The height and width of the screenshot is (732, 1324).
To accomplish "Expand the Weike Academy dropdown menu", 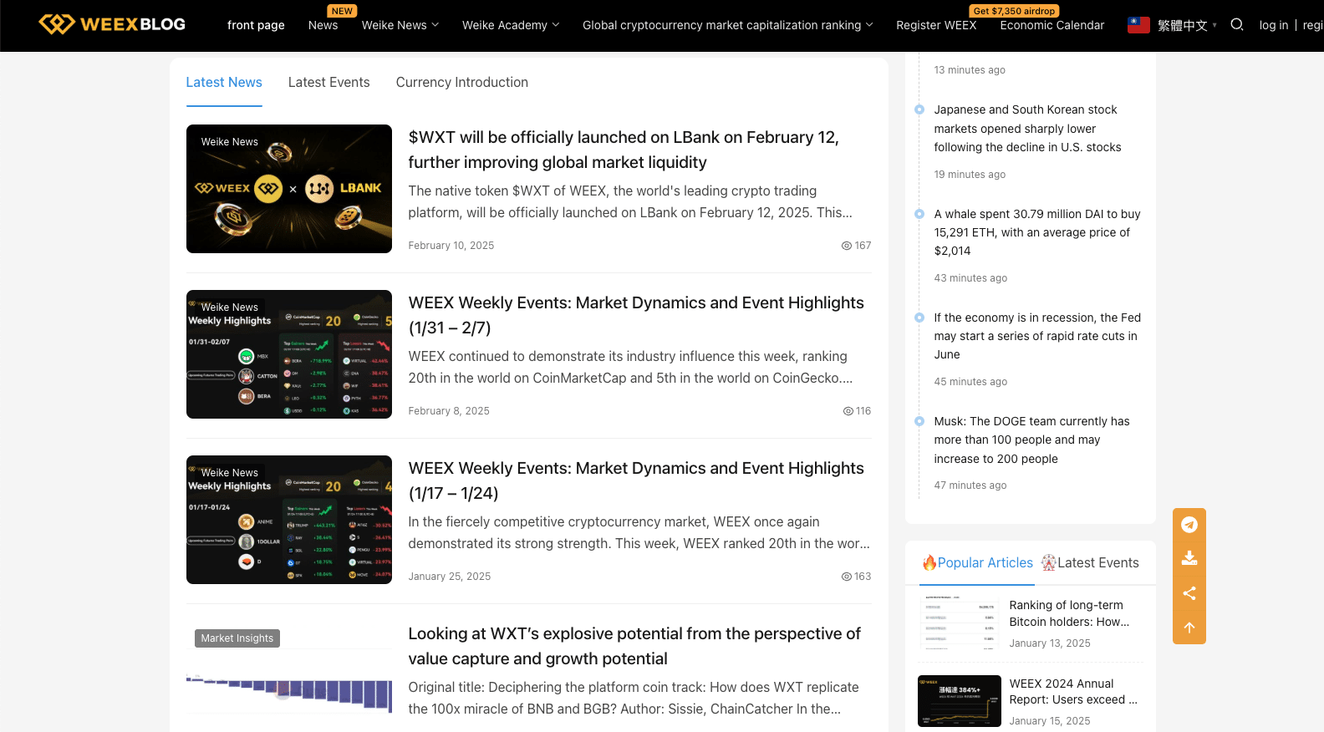I will click(511, 25).
